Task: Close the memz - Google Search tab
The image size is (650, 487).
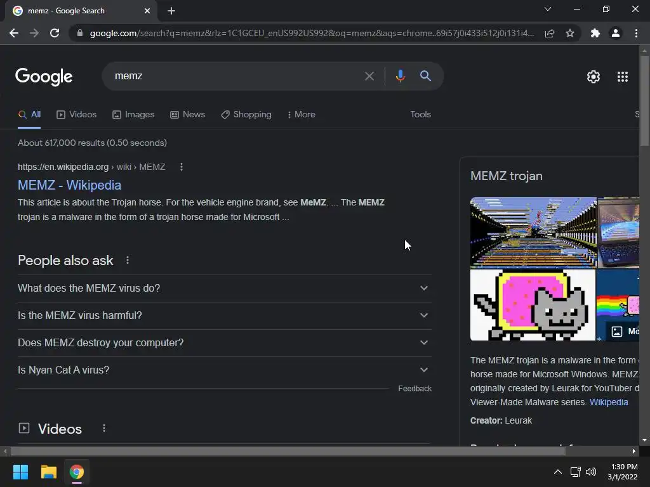Action: 147,11
